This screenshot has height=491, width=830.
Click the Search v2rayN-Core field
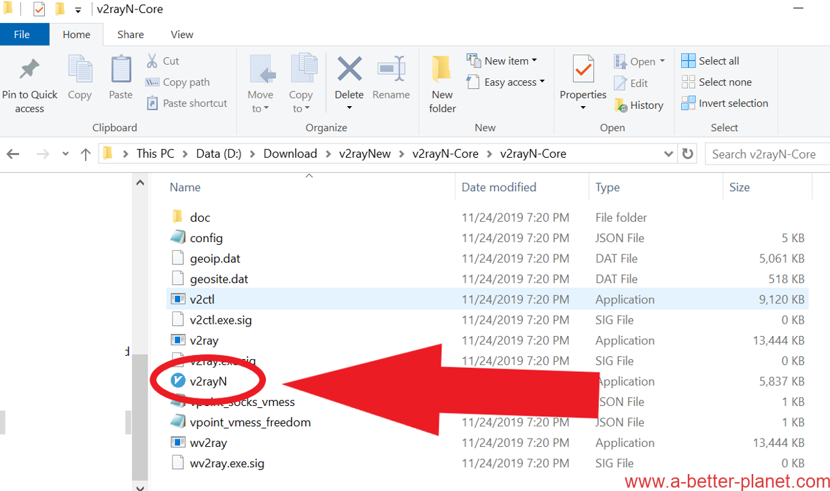pos(766,154)
